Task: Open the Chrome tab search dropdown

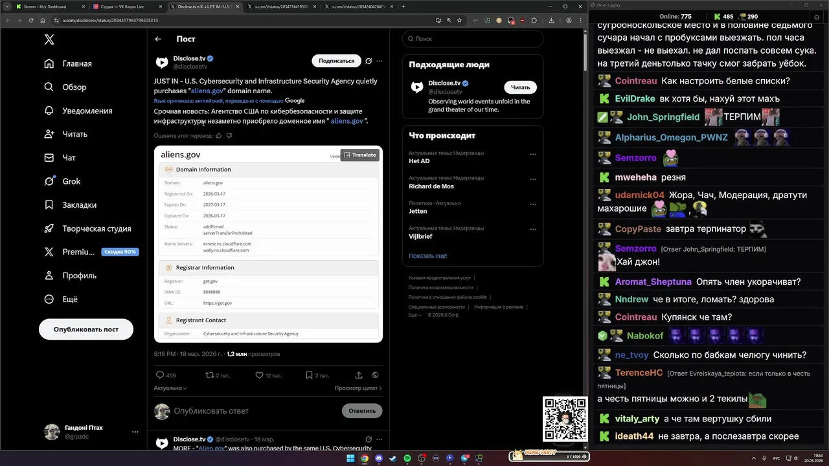Action: click(6, 6)
